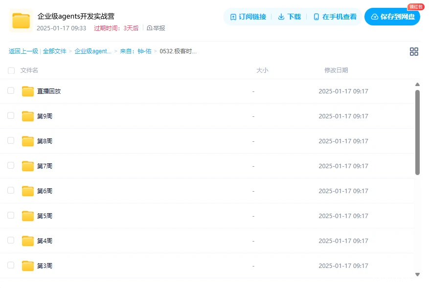Toggle the select-all checkbox beside 文件名
The image size is (429, 288).
pos(11,70)
